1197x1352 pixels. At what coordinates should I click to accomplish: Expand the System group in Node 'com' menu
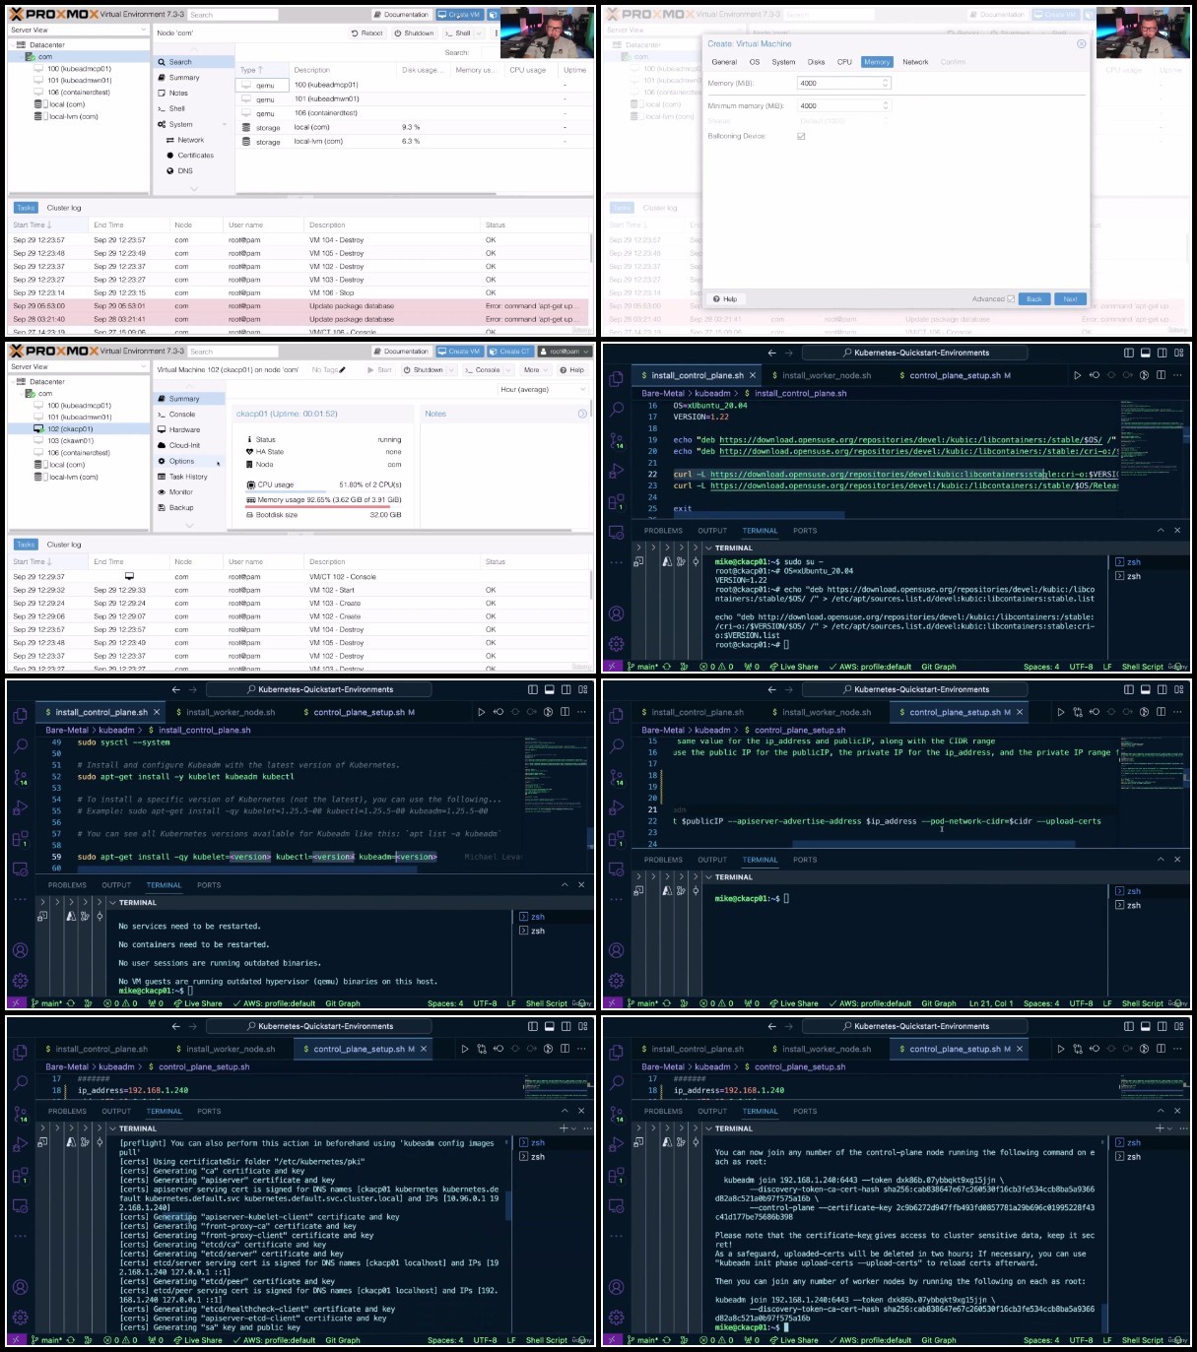[x=225, y=125]
